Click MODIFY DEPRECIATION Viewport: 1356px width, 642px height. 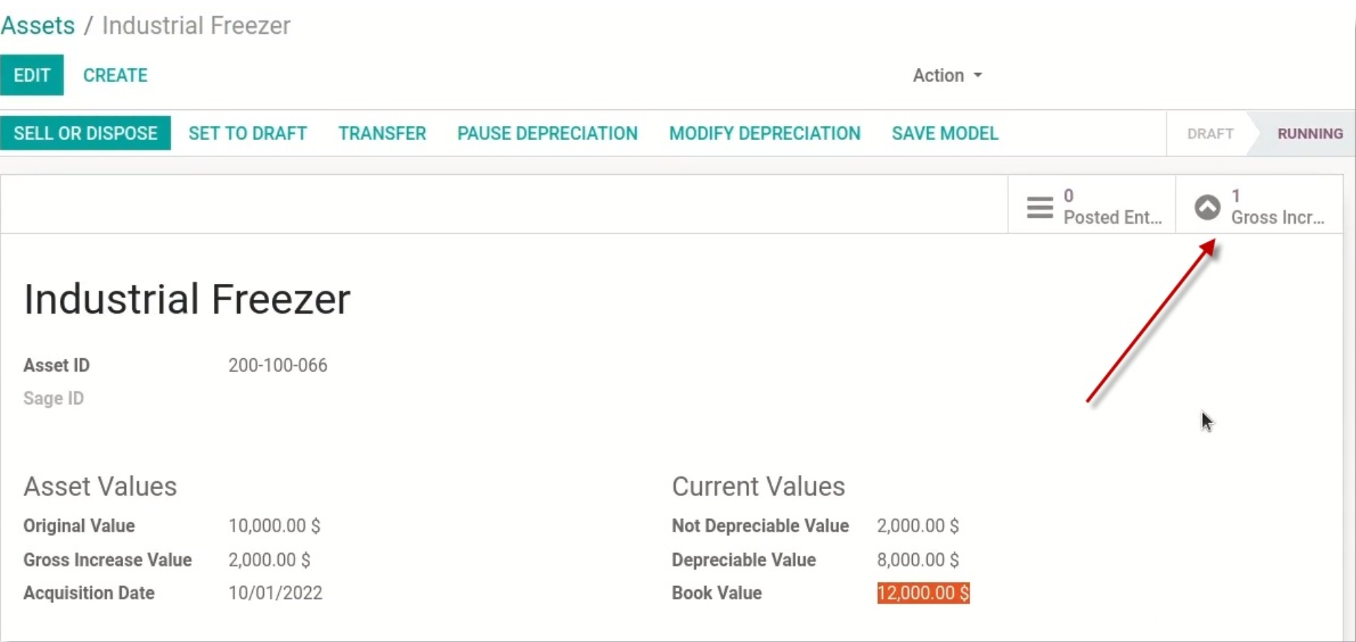point(765,133)
